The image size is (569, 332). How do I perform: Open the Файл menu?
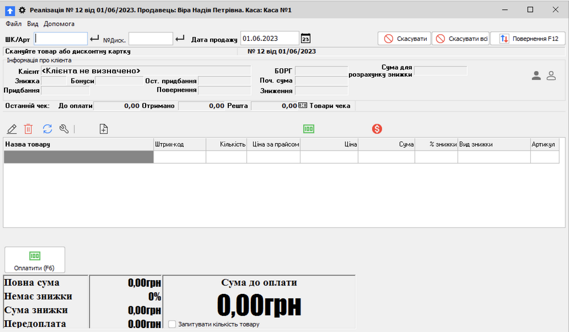[14, 24]
